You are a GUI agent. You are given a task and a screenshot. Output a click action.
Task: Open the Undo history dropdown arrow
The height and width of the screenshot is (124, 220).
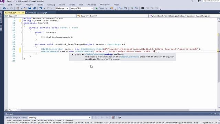(x=44, y=8)
